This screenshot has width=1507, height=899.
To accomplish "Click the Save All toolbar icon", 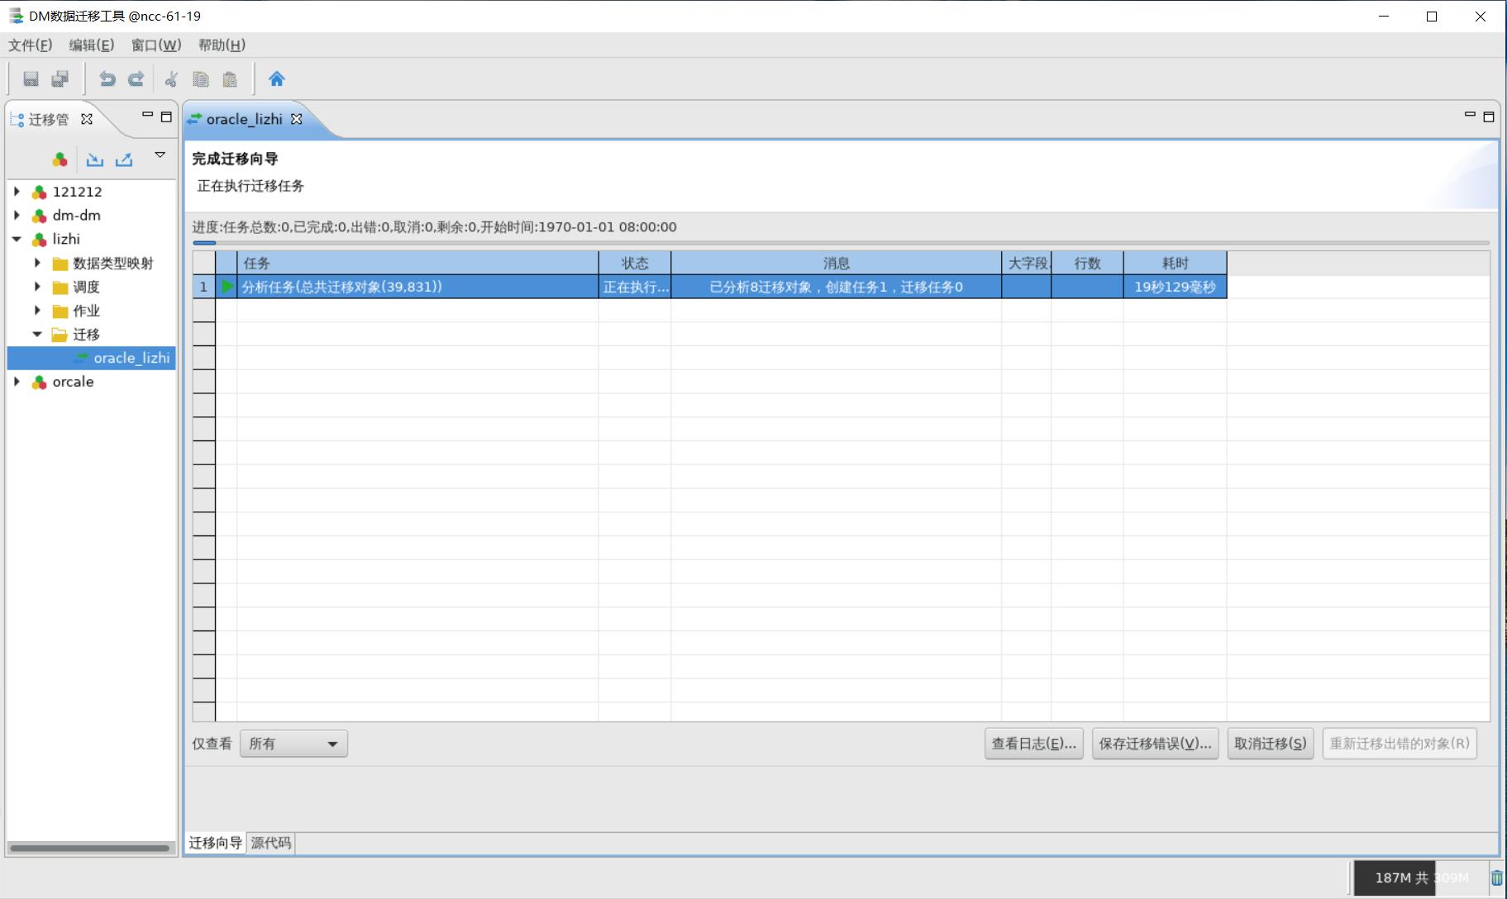I will point(60,79).
